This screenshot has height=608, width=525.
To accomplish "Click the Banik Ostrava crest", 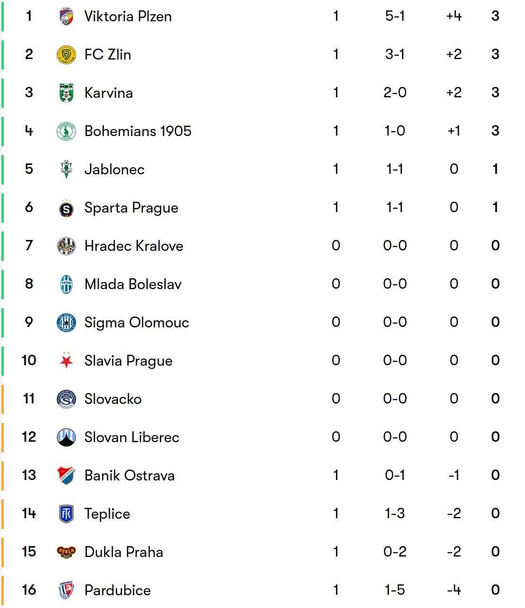I will (66, 475).
